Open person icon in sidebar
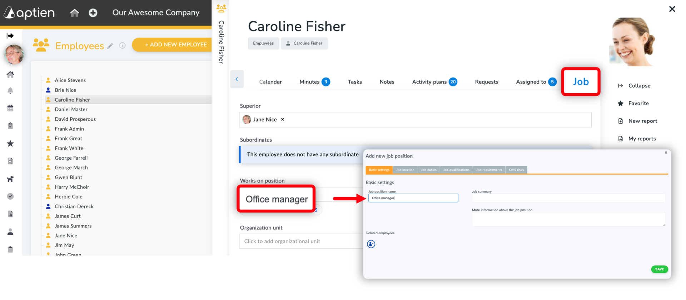Image resolution: width=686 pixels, height=300 pixels. [10, 232]
